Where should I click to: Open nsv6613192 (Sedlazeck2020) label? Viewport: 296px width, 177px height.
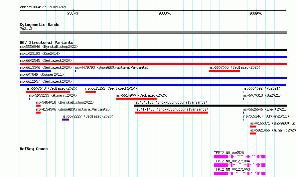[111, 88]
